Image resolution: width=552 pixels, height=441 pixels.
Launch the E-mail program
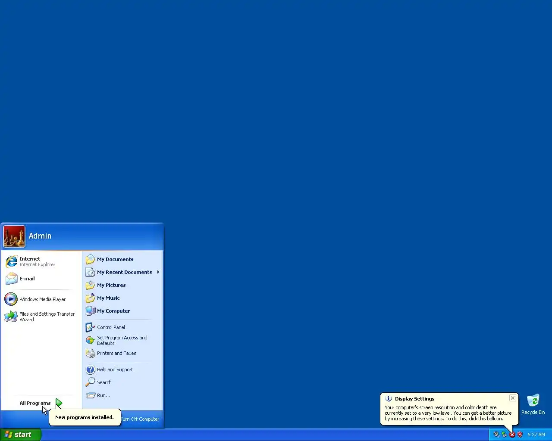coord(41,279)
